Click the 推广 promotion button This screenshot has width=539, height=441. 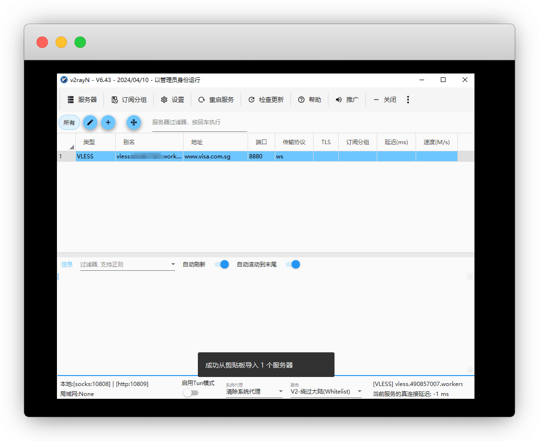[347, 100]
